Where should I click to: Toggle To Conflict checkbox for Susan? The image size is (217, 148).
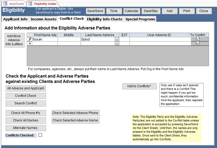pos(198,39)
